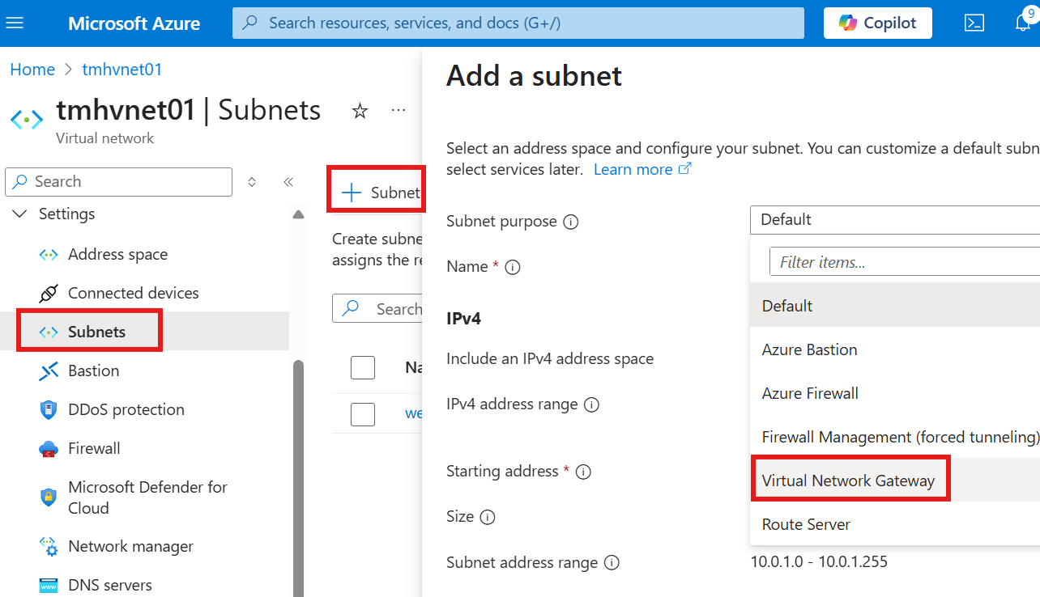The height and width of the screenshot is (597, 1040).
Task: Show Subnet address range info icon
Action: click(612, 563)
